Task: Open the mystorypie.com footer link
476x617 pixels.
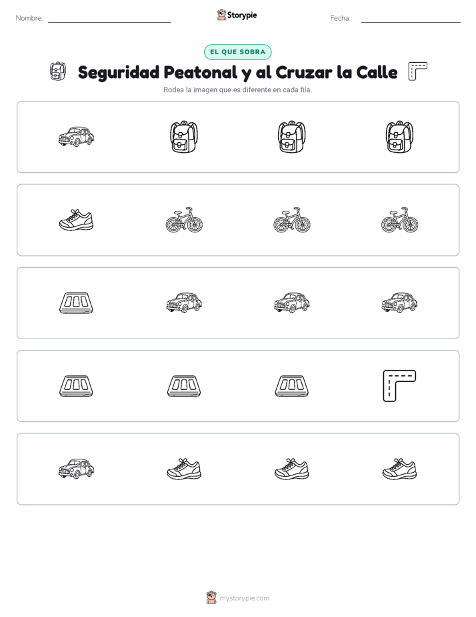Action: [x=244, y=598]
